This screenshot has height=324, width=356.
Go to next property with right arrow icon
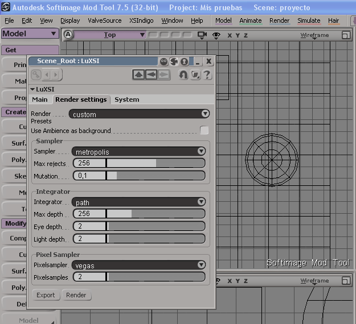click(x=55, y=74)
